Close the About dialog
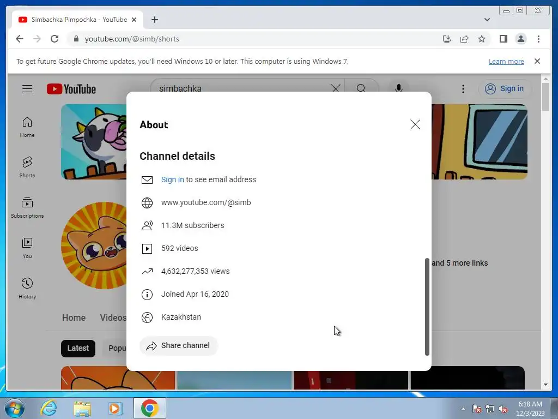The height and width of the screenshot is (419, 558). pyautogui.click(x=415, y=124)
